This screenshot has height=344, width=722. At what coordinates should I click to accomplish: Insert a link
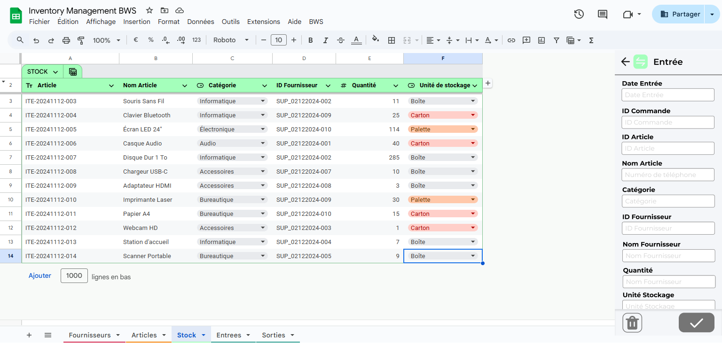point(511,40)
